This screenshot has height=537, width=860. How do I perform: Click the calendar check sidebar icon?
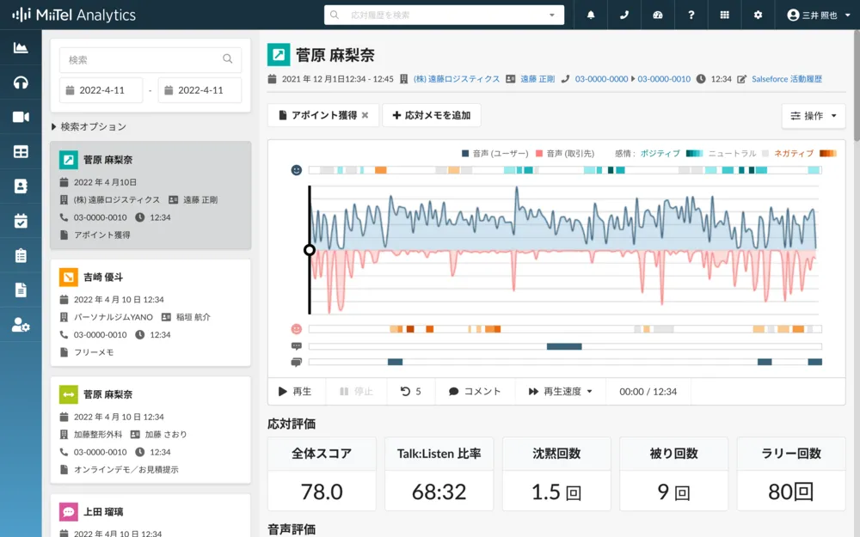click(x=21, y=221)
